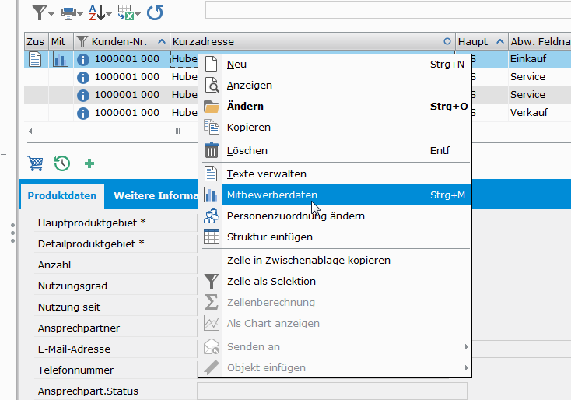571x400 pixels.
Task: Click the shopping cart icon
Action: (x=35, y=163)
